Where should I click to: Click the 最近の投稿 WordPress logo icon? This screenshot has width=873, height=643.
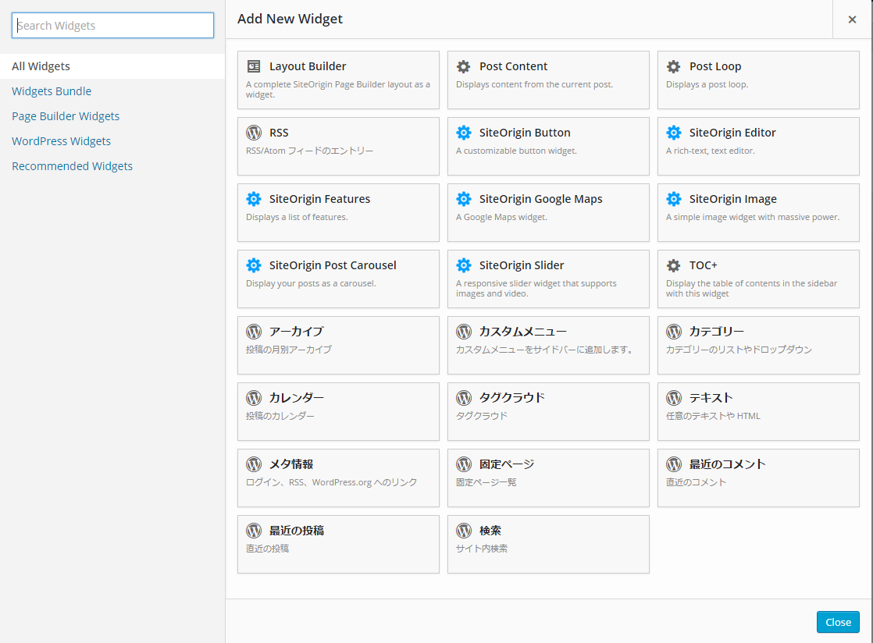tap(254, 531)
